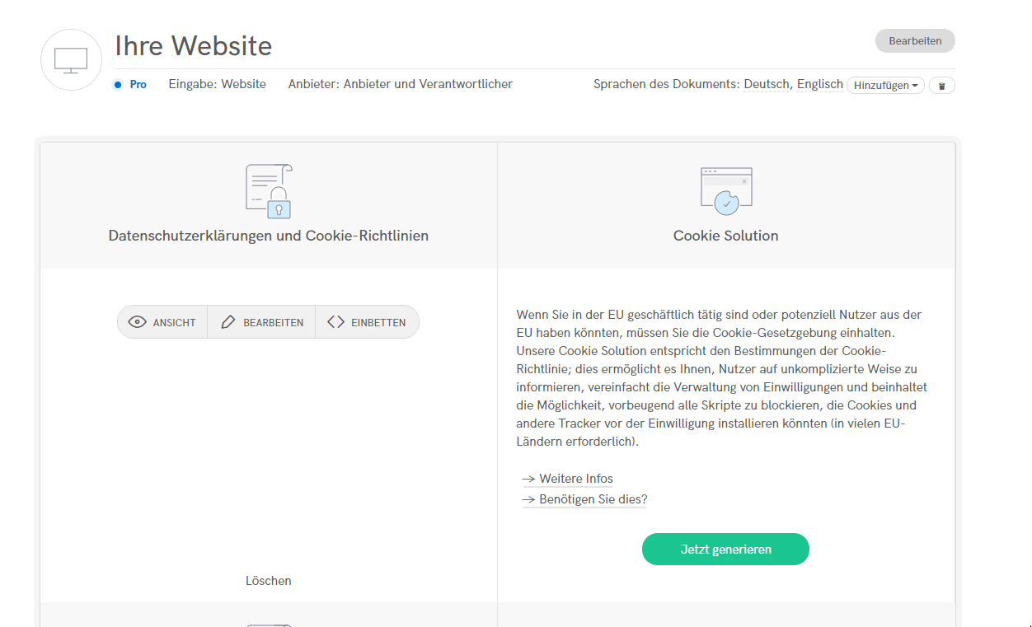Click the green Jetzt generieren button
1032x627 pixels.
click(x=725, y=550)
